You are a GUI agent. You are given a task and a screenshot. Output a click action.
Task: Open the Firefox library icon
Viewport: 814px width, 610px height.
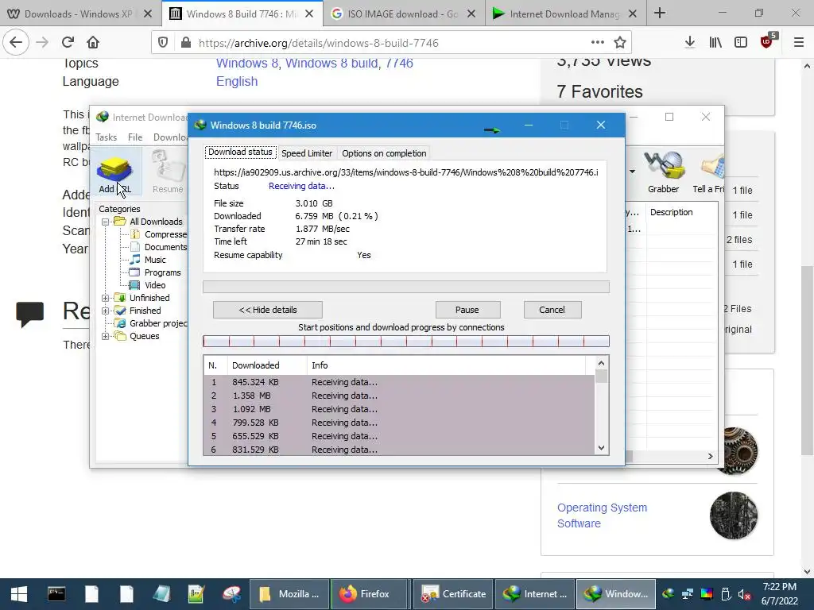coord(715,43)
